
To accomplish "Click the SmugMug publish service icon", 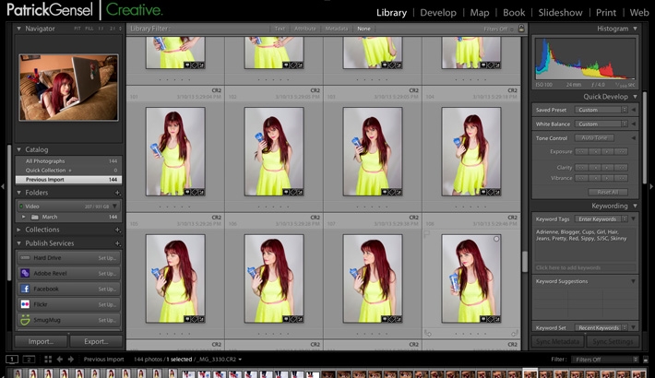I will coord(25,320).
